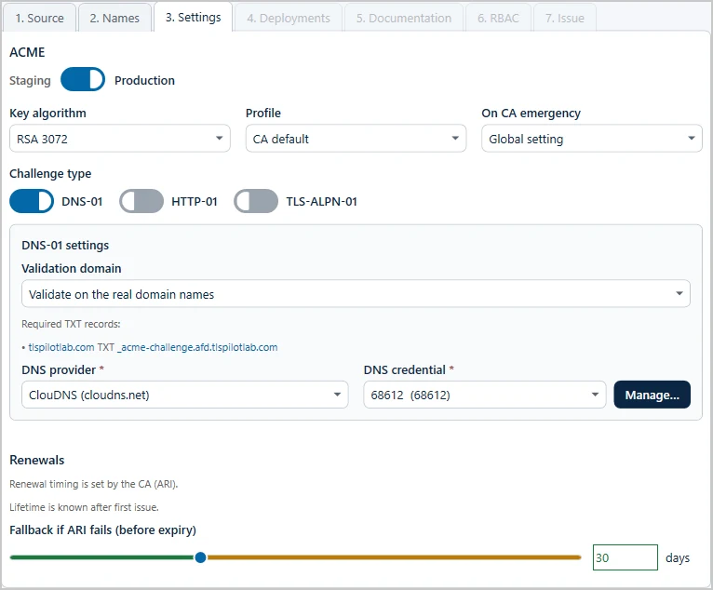Click the tlspilotlab.com link
This screenshot has height=590, width=713.
click(x=61, y=347)
